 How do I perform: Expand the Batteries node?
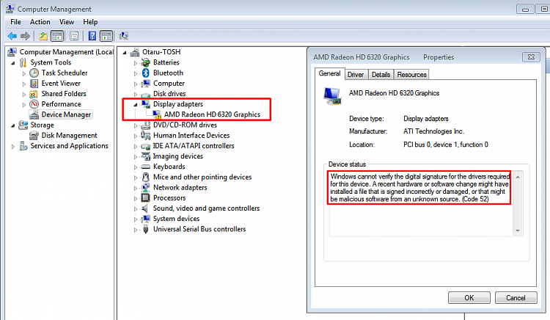coord(136,63)
